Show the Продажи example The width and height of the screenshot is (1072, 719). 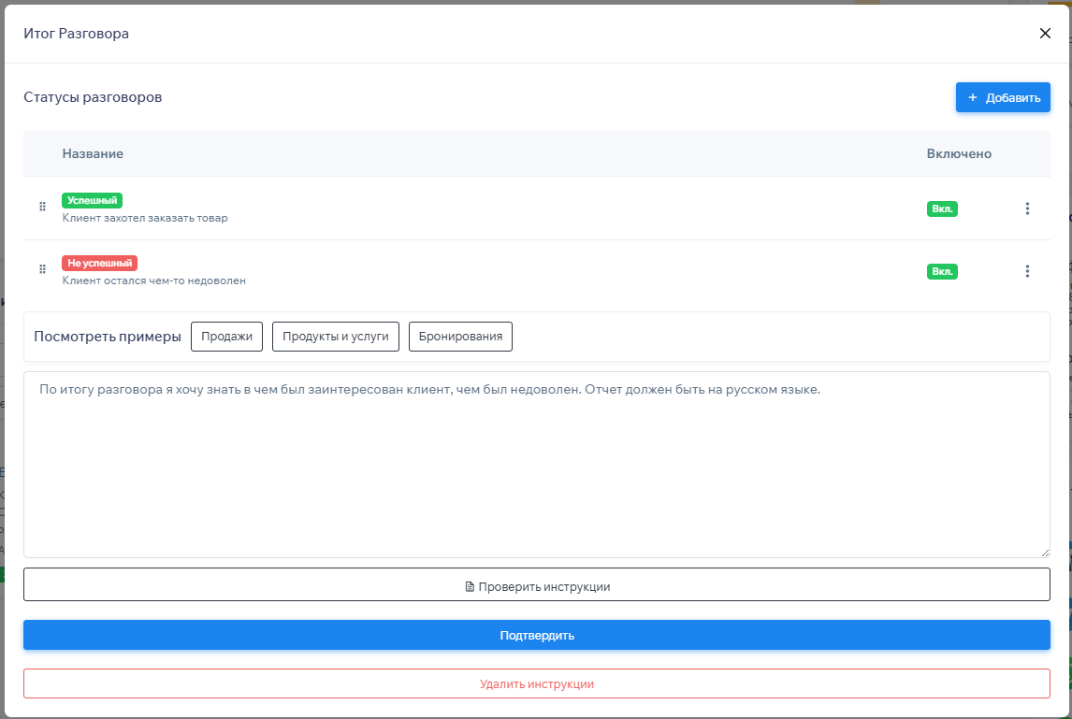tap(227, 337)
